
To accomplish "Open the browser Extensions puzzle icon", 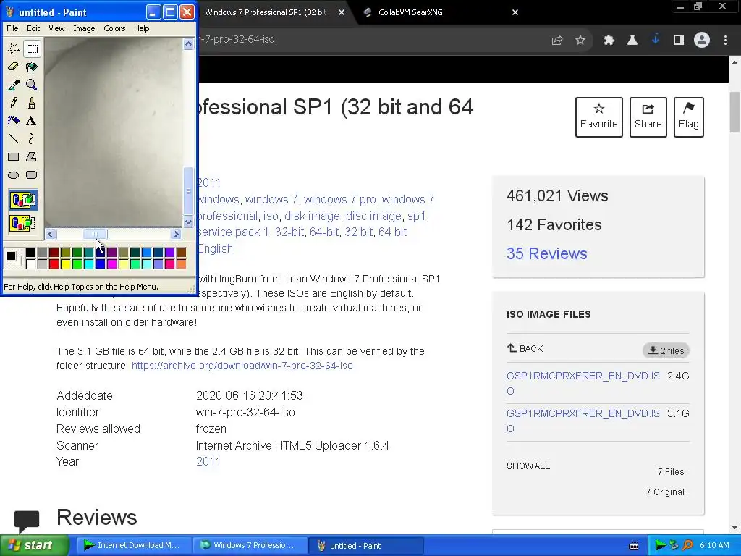I will click(x=609, y=41).
